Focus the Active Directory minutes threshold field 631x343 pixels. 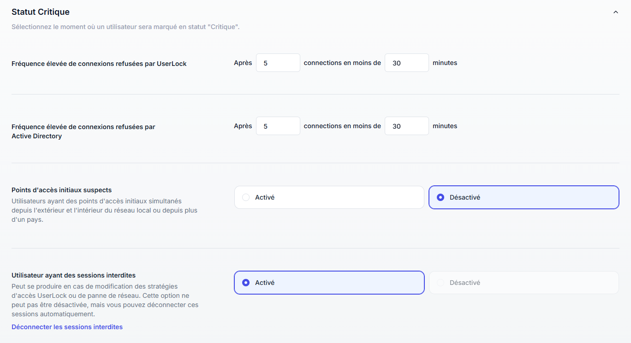[x=406, y=126]
